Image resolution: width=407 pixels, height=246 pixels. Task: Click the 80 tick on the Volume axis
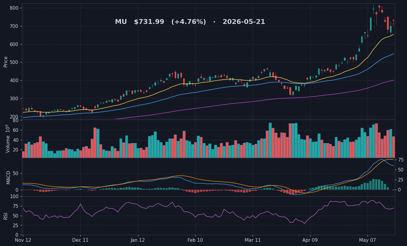(16, 121)
